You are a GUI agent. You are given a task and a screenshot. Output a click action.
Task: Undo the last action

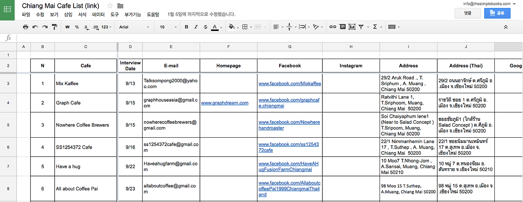(x=35, y=27)
